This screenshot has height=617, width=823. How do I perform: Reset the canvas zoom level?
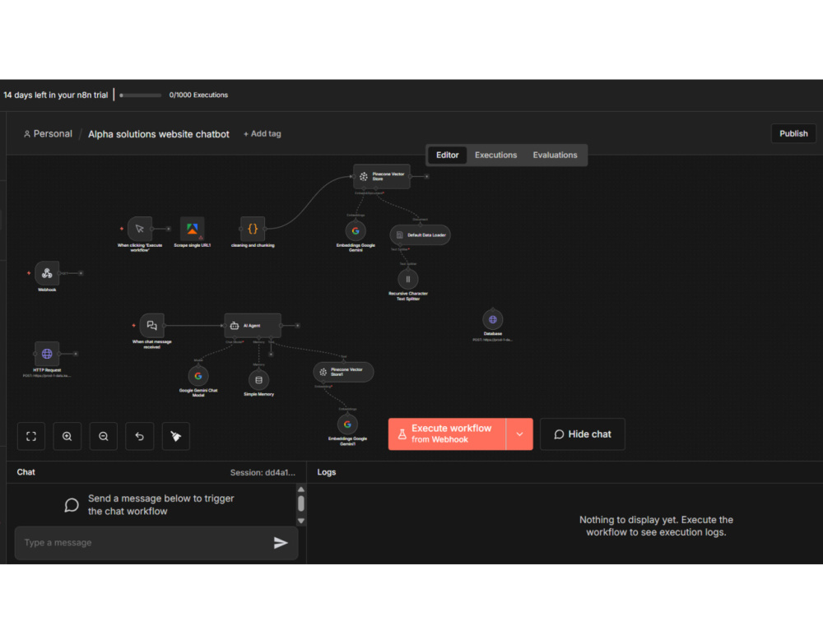pyautogui.click(x=140, y=436)
